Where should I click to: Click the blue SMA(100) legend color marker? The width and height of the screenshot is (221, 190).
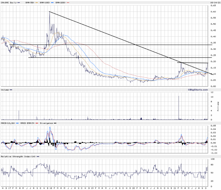click(x=53, y=2)
